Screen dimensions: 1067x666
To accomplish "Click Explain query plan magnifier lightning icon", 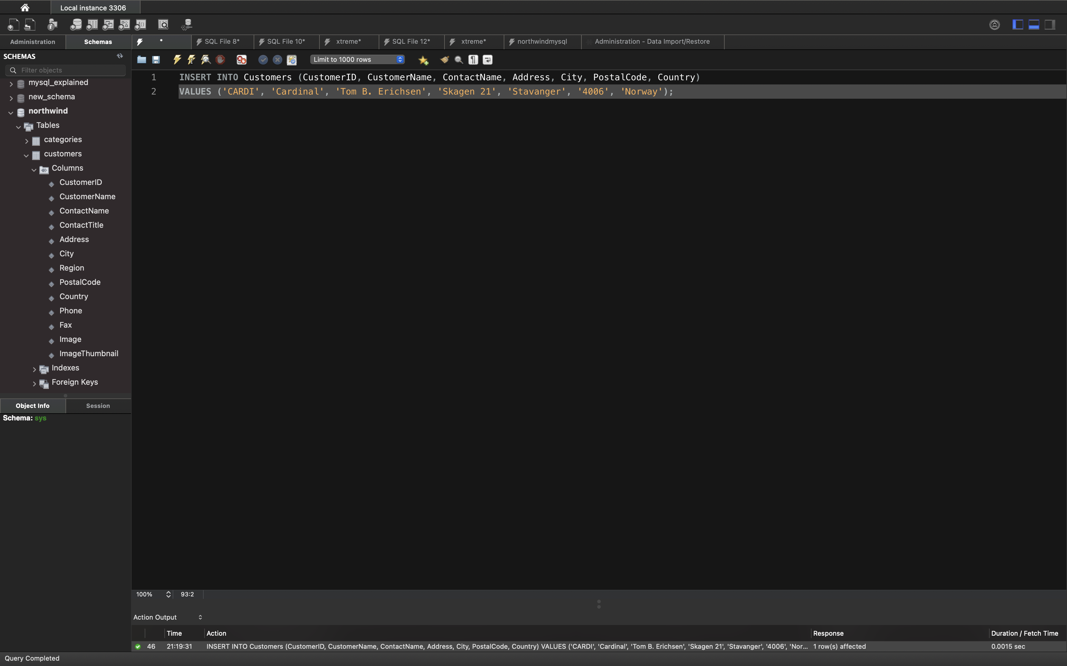I will tap(206, 59).
